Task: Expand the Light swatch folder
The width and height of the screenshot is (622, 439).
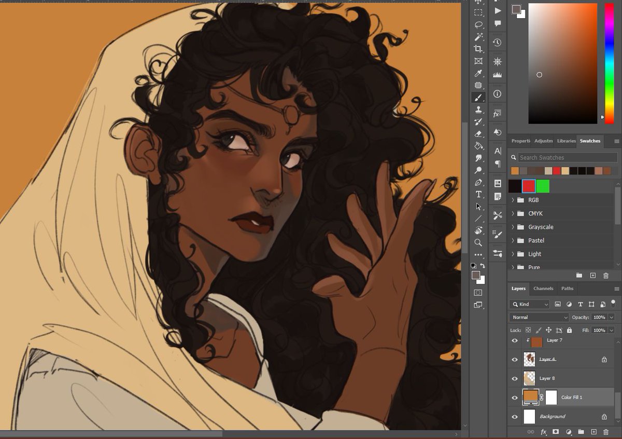Action: click(513, 254)
